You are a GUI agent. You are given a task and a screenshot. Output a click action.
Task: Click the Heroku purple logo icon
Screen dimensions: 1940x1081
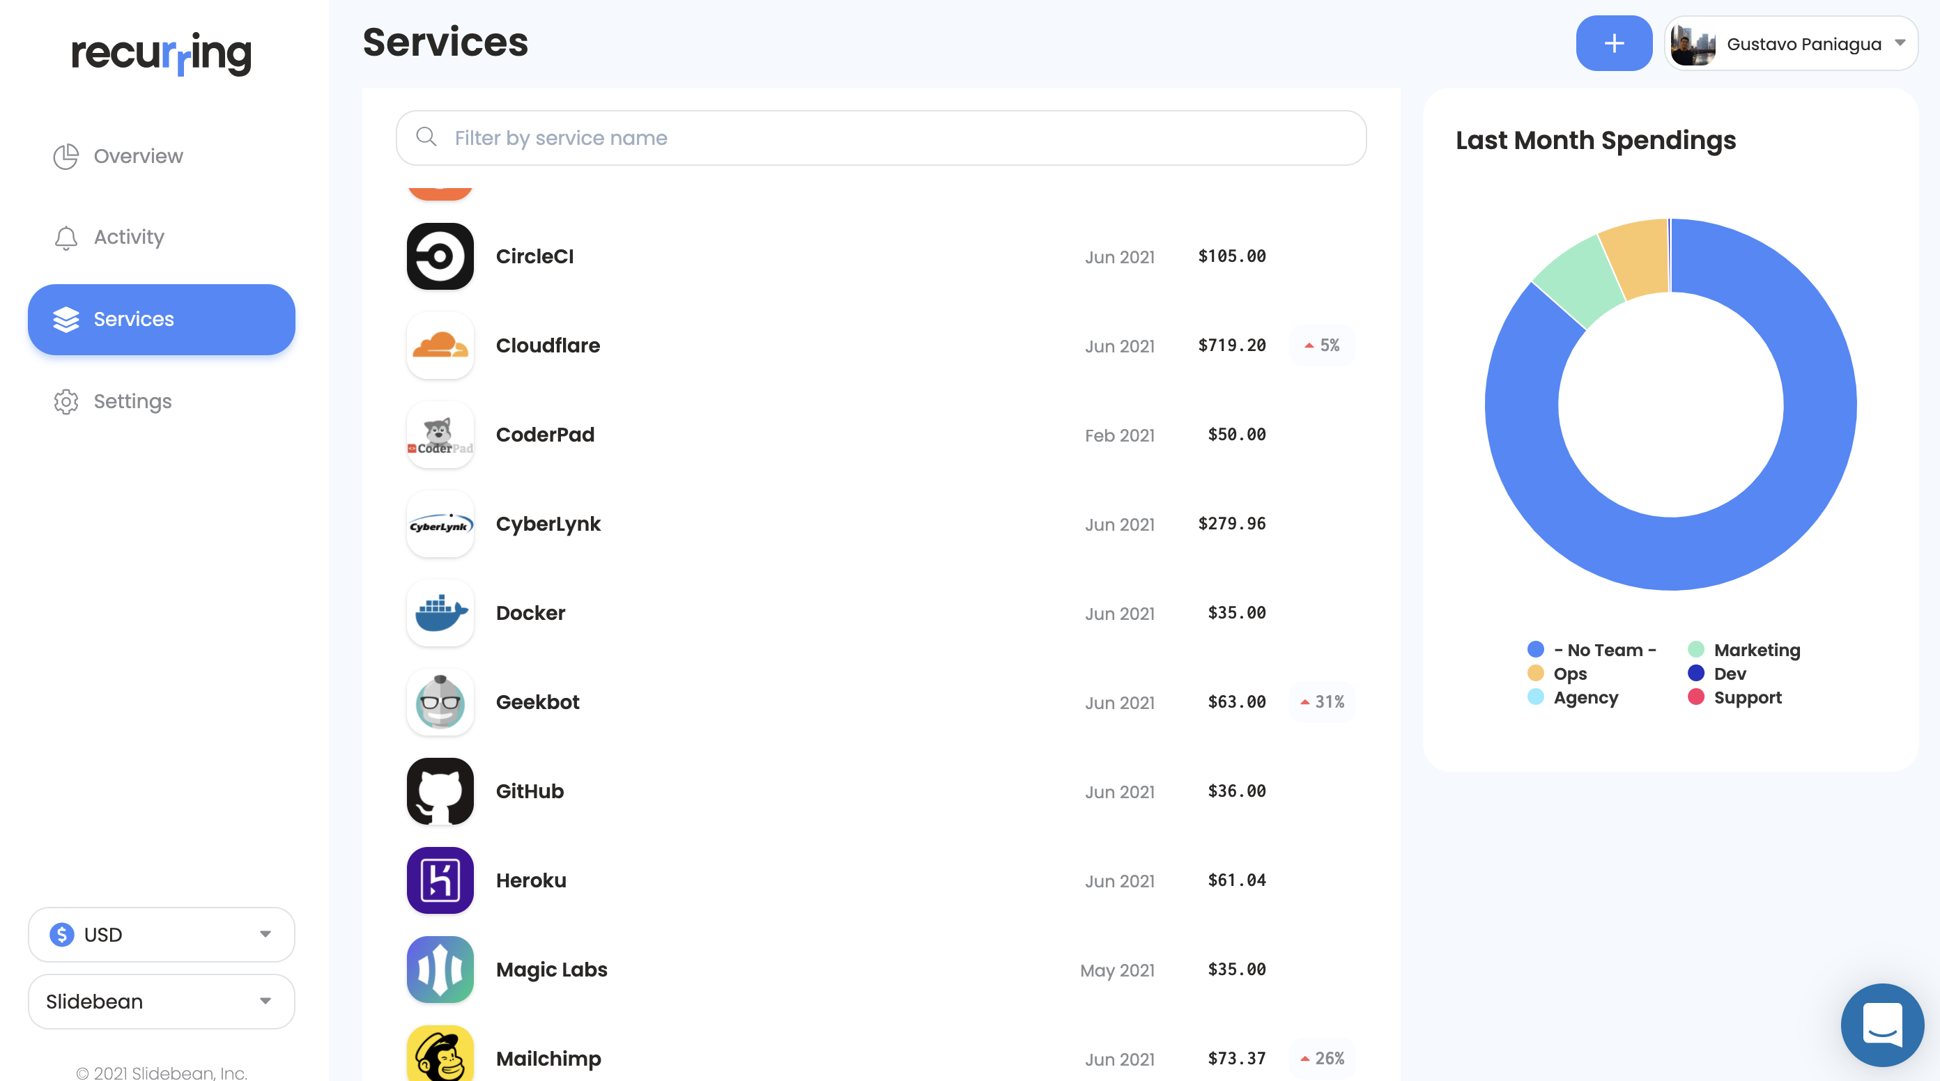click(x=440, y=881)
